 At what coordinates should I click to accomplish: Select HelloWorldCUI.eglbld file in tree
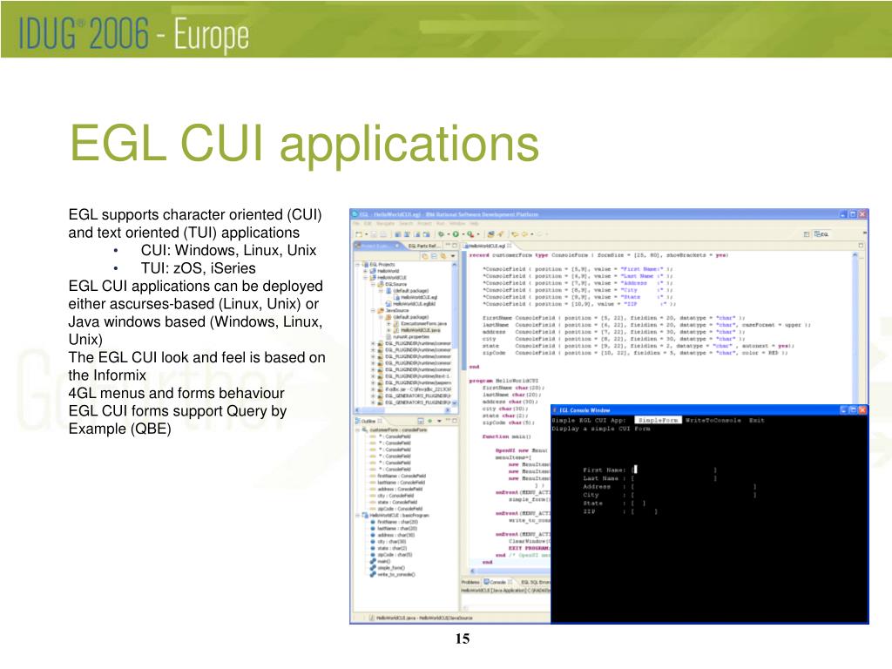tap(410, 304)
